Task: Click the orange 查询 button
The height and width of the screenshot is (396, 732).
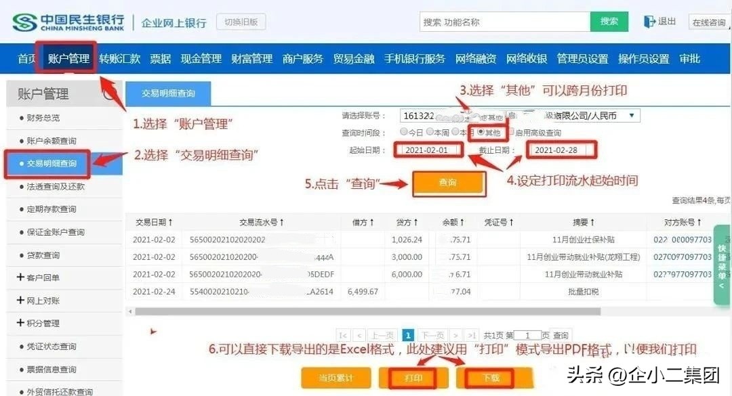Action: coord(448,183)
